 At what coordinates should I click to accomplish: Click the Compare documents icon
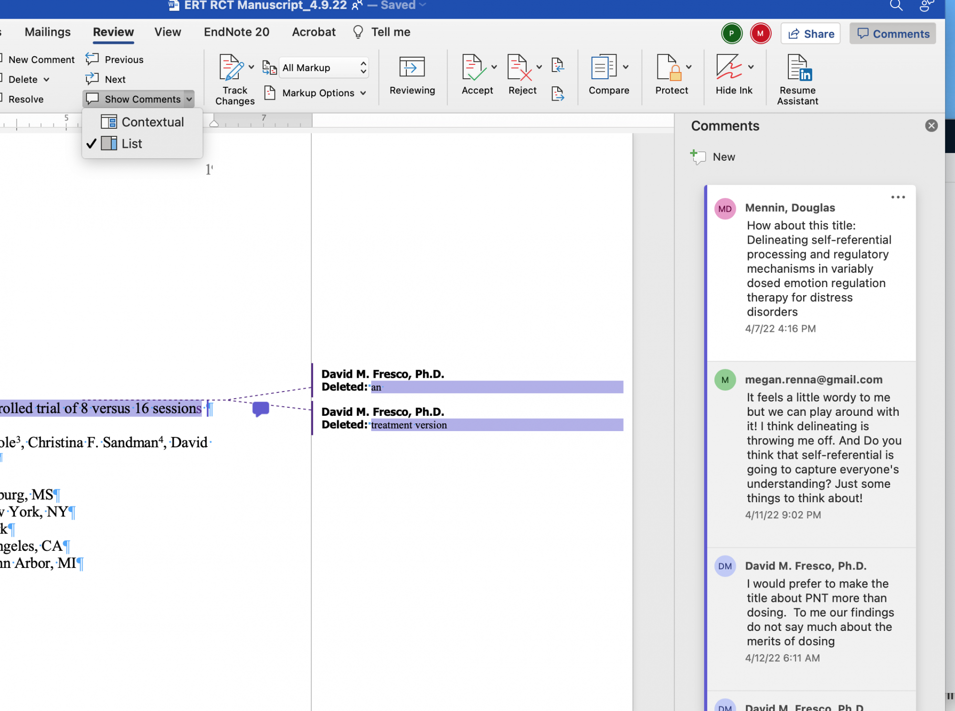tap(604, 68)
